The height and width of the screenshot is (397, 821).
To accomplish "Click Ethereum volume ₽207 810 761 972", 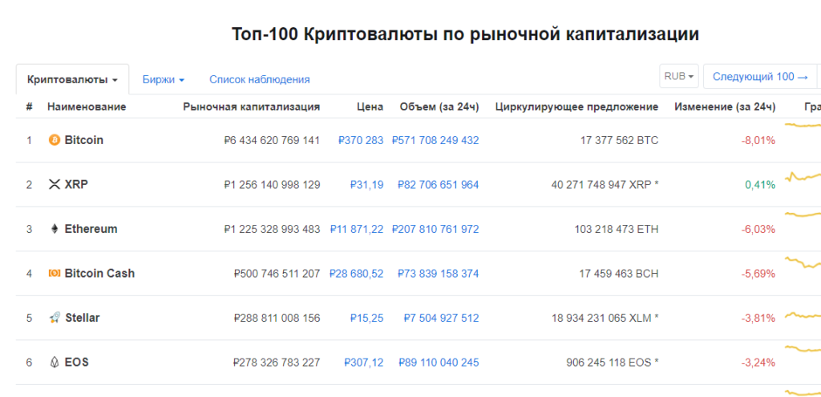I will 435,230.
